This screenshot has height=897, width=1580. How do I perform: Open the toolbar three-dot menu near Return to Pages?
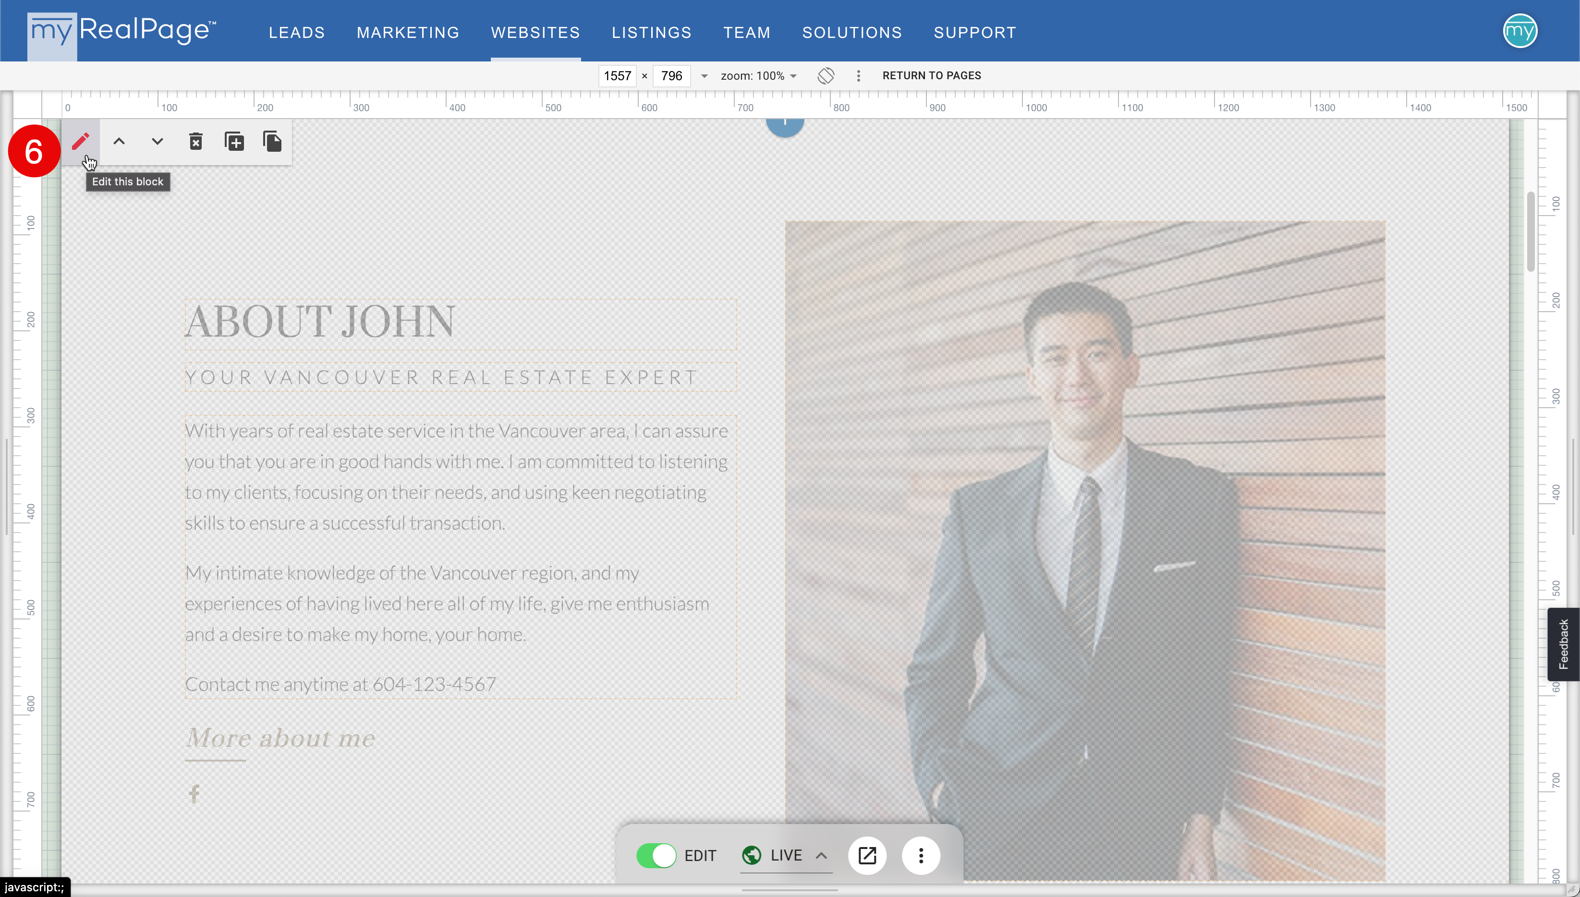(858, 76)
